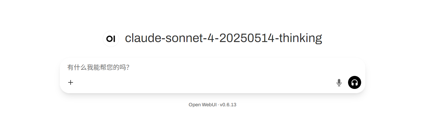Click the v0.6.13 version label
Viewport: 447px width, 125px height.
[x=228, y=105]
